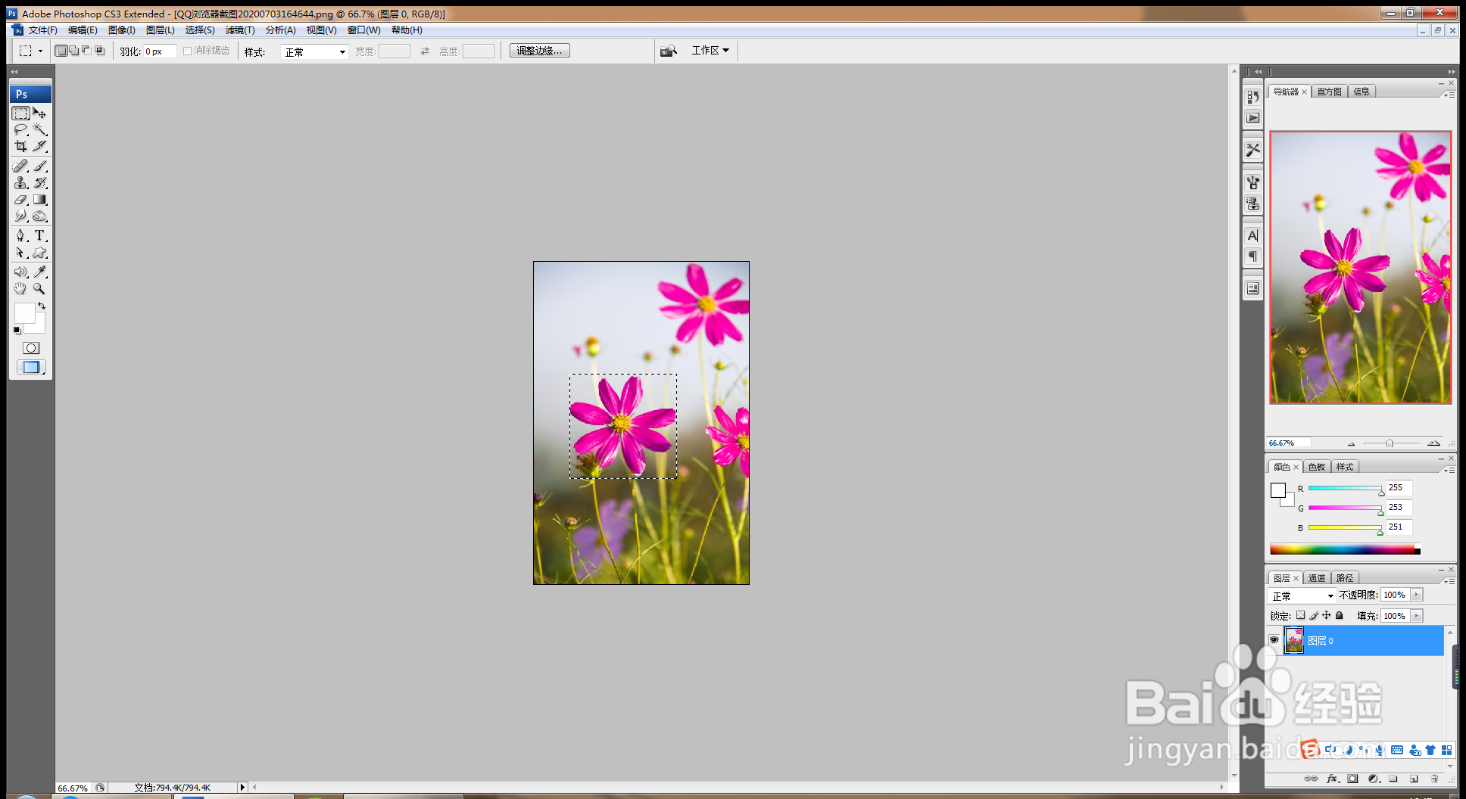The image size is (1466, 799).
Task: Open the 文件(F) menu
Action: [43, 30]
